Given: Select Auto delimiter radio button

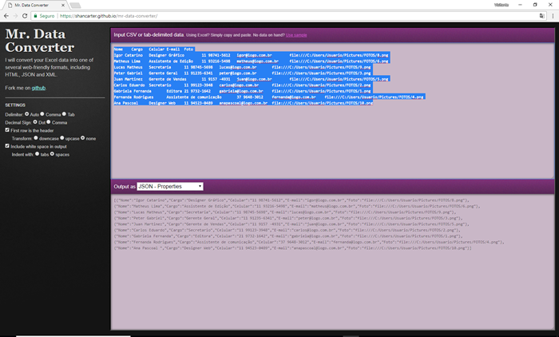Looking at the screenshot, I should pos(26,114).
